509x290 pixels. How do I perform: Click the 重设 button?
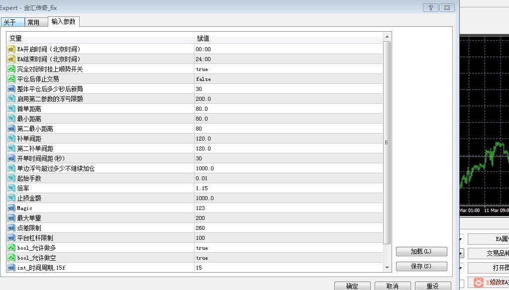[433, 286]
